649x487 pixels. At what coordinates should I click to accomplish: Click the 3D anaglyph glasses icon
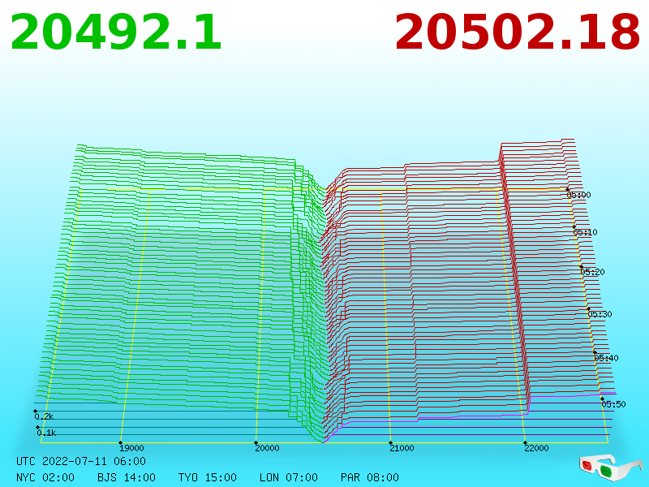coord(610,468)
